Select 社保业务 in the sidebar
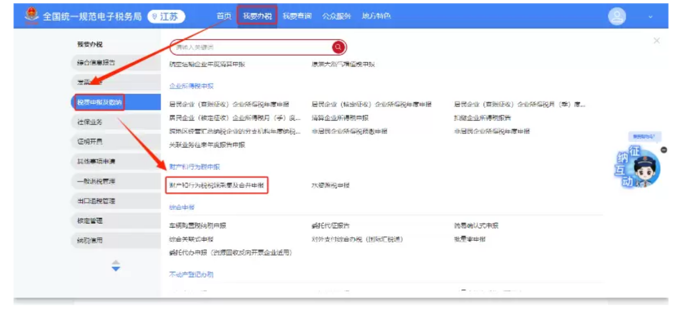689x310 pixels. (x=116, y=122)
